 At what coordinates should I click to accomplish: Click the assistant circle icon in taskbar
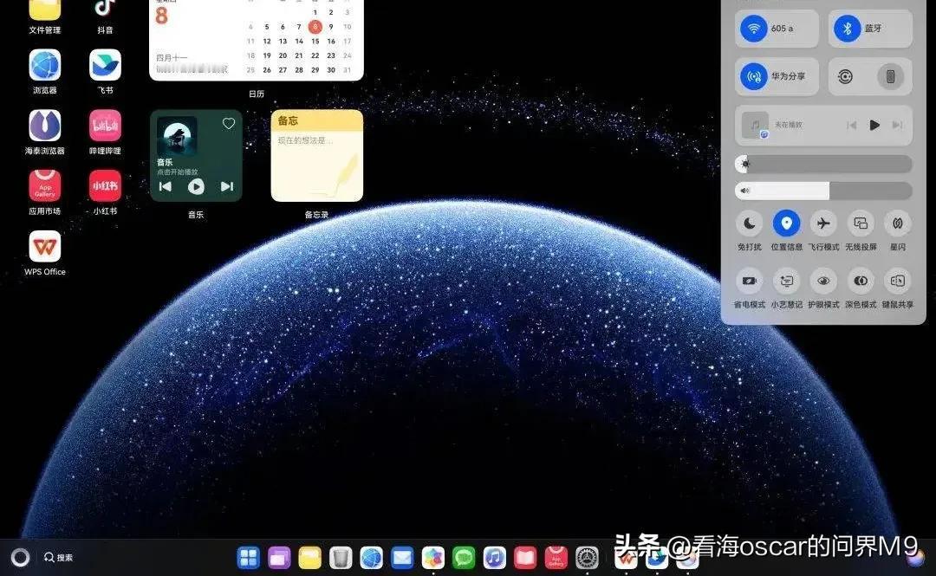[x=20, y=558]
